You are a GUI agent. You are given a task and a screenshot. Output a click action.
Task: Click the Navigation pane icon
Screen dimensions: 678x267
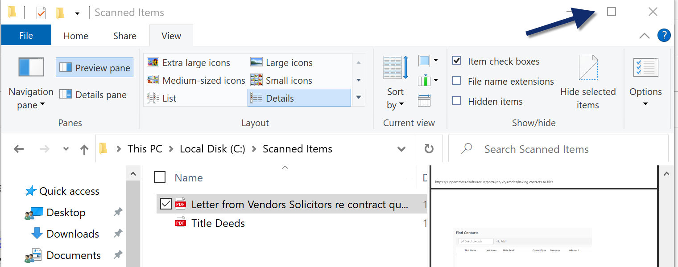coord(31,68)
